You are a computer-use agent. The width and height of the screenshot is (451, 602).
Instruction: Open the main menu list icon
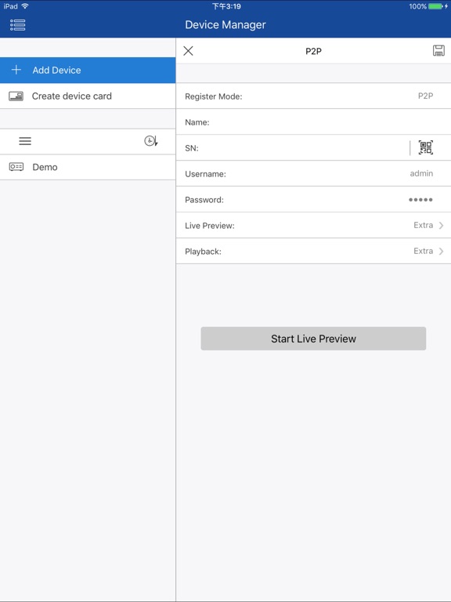18,25
